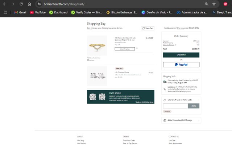Click the shipping truck icon in Shipping Info
This screenshot has width=232, height=145.
[x=165, y=82]
